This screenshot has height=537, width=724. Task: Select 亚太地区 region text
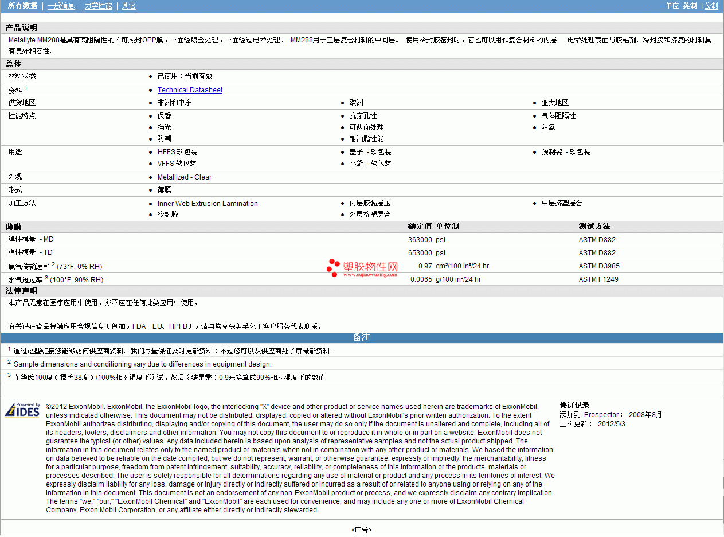coord(555,103)
